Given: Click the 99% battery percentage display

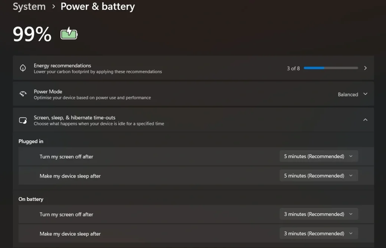Looking at the screenshot, I should coord(32,34).
